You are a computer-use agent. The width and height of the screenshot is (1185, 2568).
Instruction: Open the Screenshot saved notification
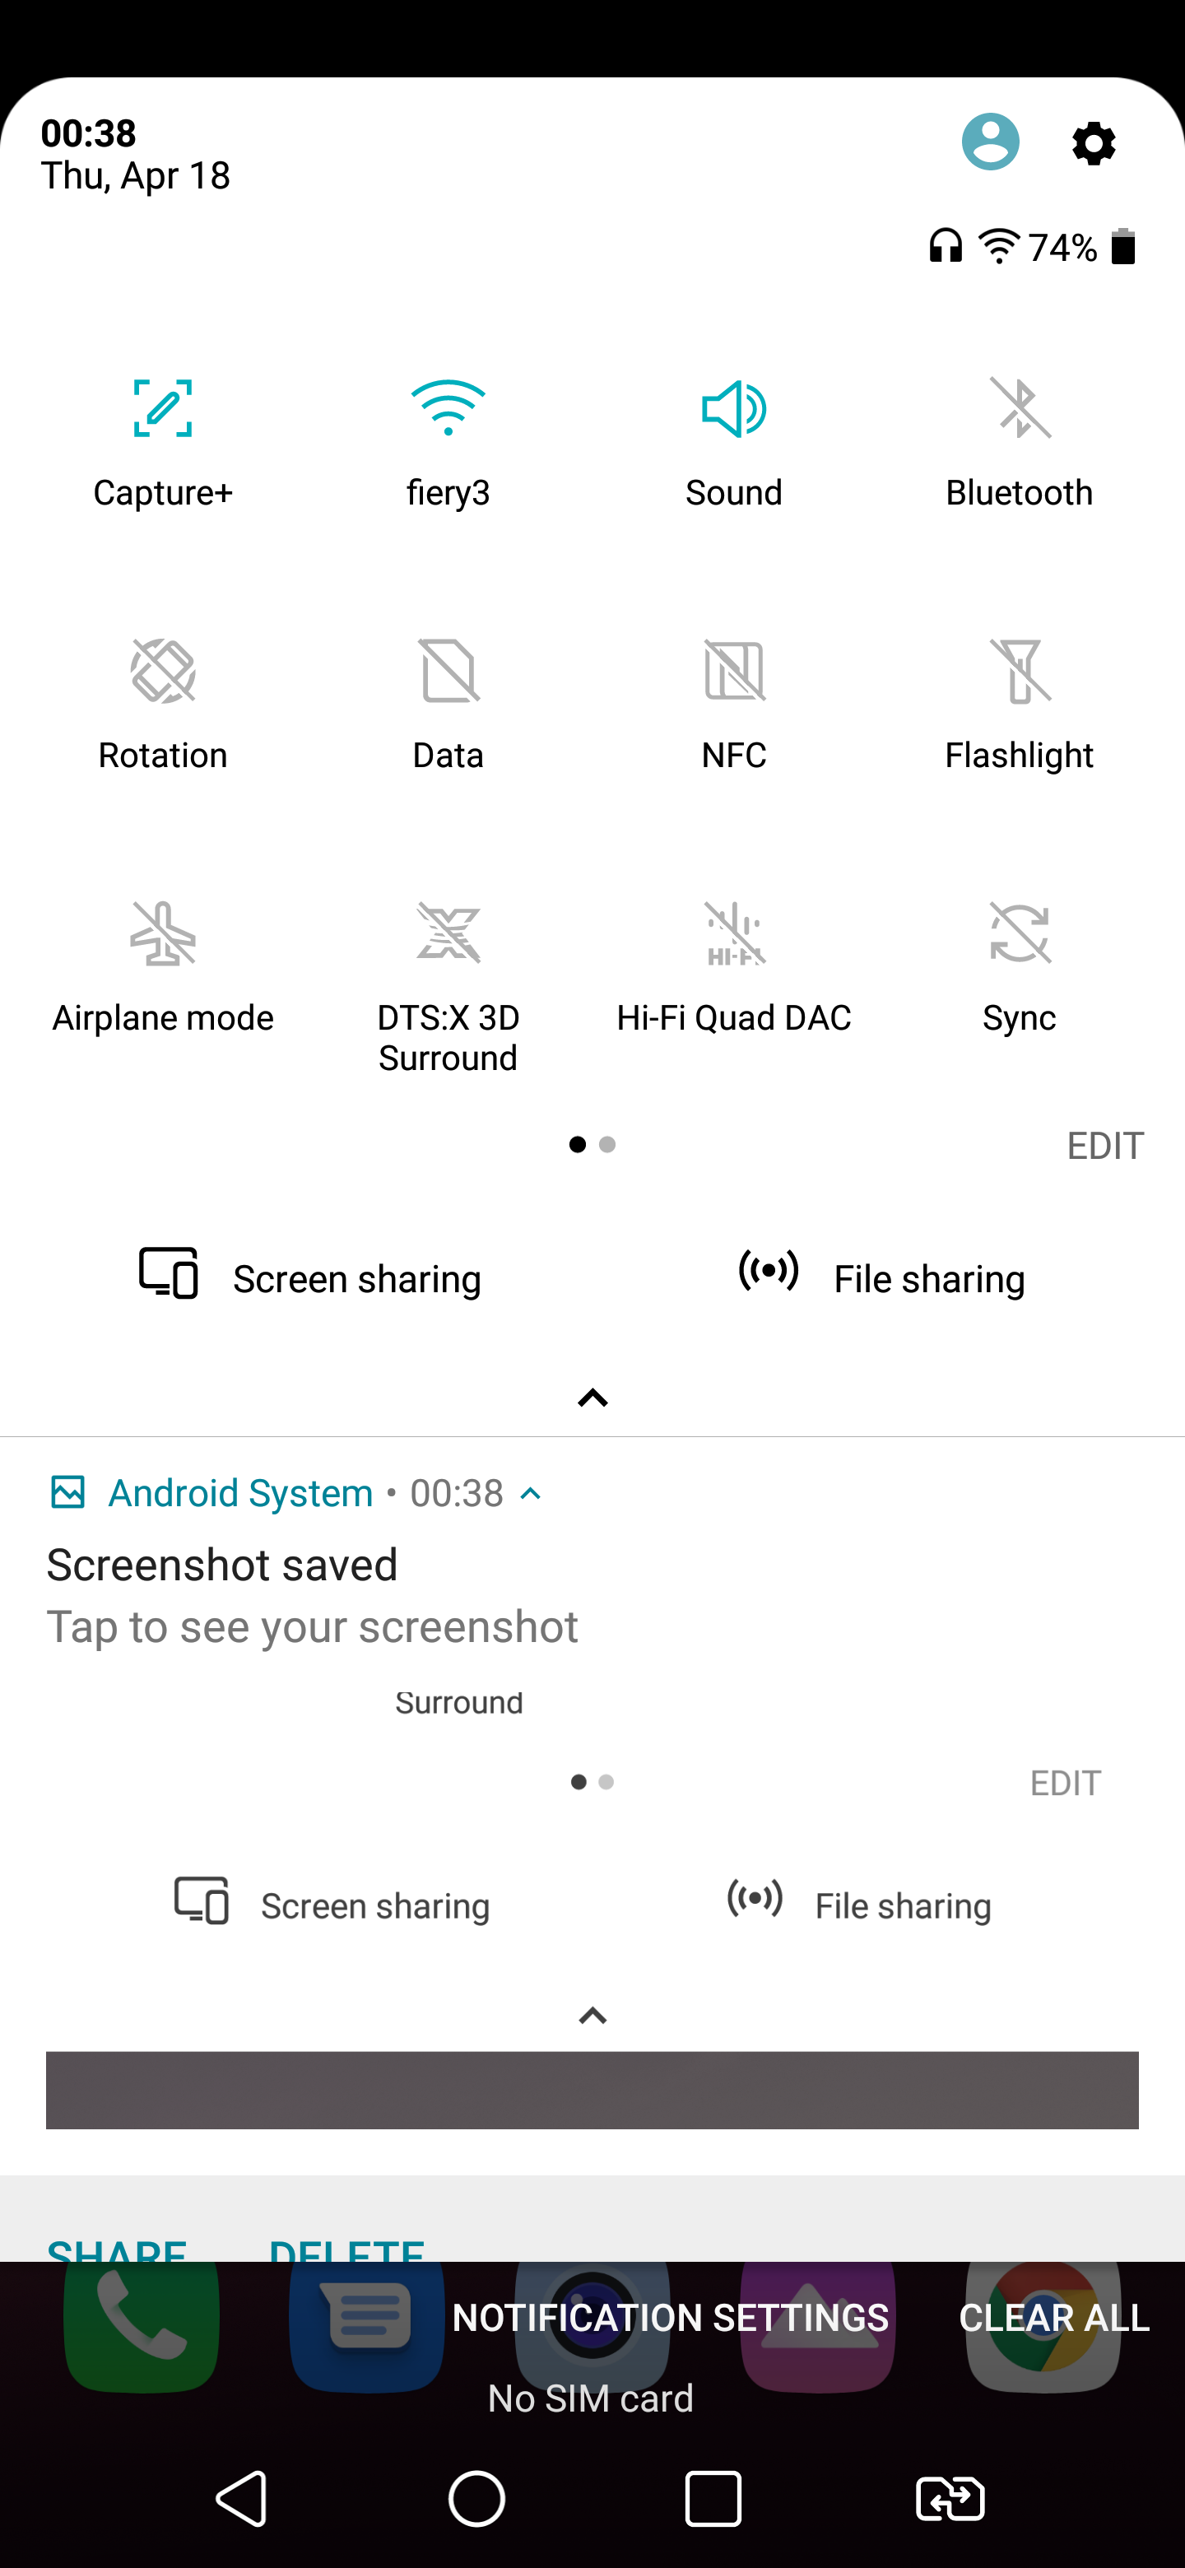click(313, 1595)
